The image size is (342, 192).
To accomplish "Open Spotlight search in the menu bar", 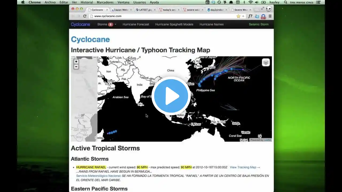I will point(285,2).
